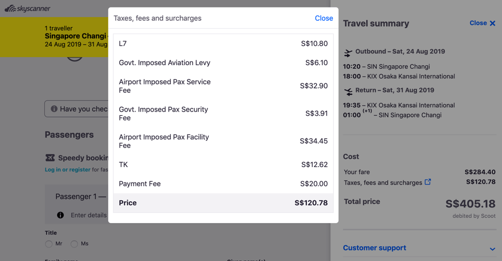The width and height of the screenshot is (502, 261).
Task: Select the Mr title radio button
Action: [x=49, y=244]
